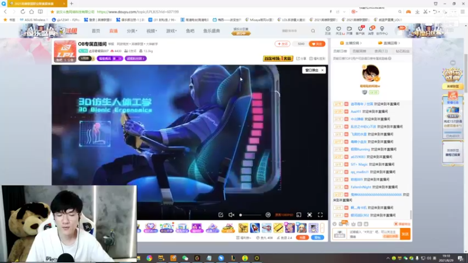468x263 pixels.
Task: Click username a6359083 in the chat
Action: point(358,157)
